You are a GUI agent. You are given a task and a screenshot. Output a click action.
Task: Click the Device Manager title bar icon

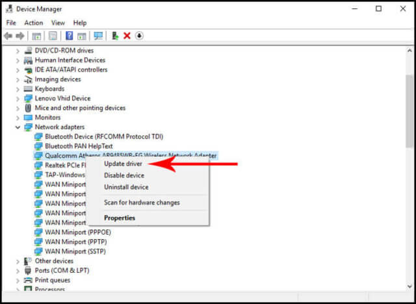(x=9, y=9)
